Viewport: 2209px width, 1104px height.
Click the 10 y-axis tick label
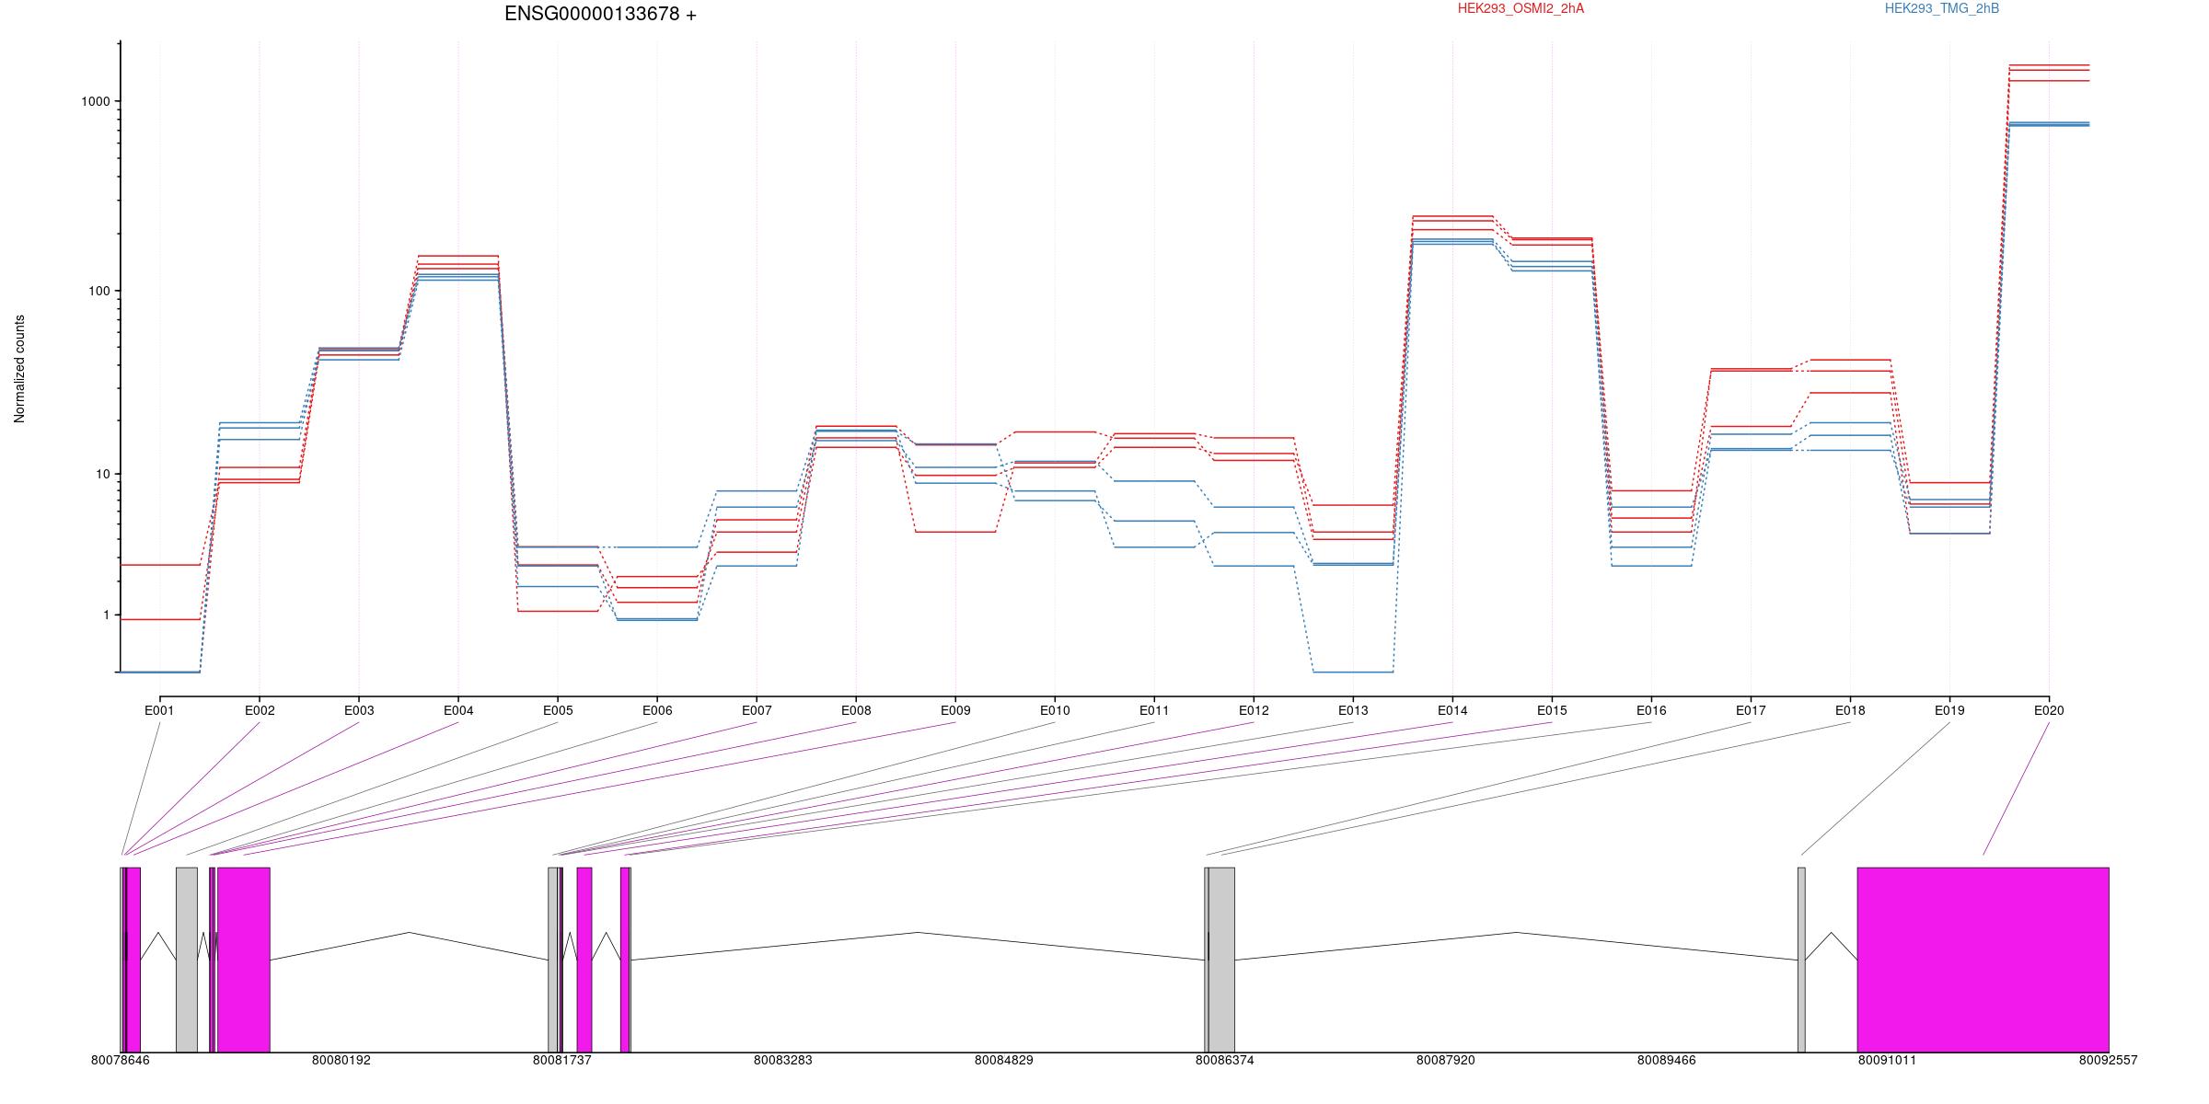coord(102,474)
